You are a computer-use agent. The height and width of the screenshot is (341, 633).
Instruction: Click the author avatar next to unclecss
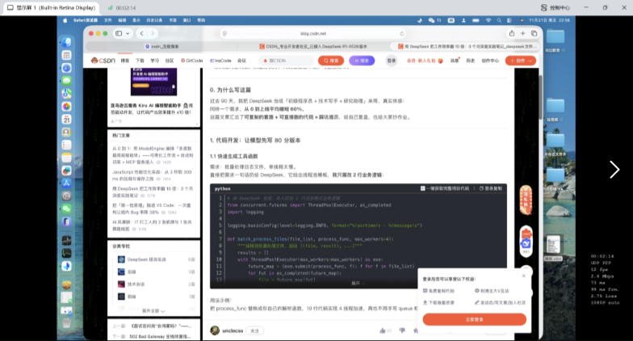pyautogui.click(x=215, y=330)
